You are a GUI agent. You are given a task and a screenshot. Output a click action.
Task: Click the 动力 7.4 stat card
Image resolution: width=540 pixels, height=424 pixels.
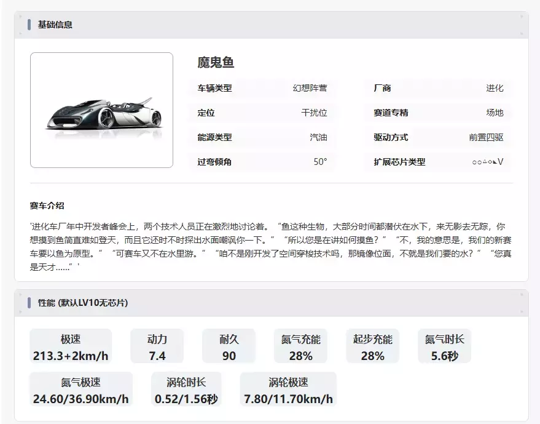(157, 347)
